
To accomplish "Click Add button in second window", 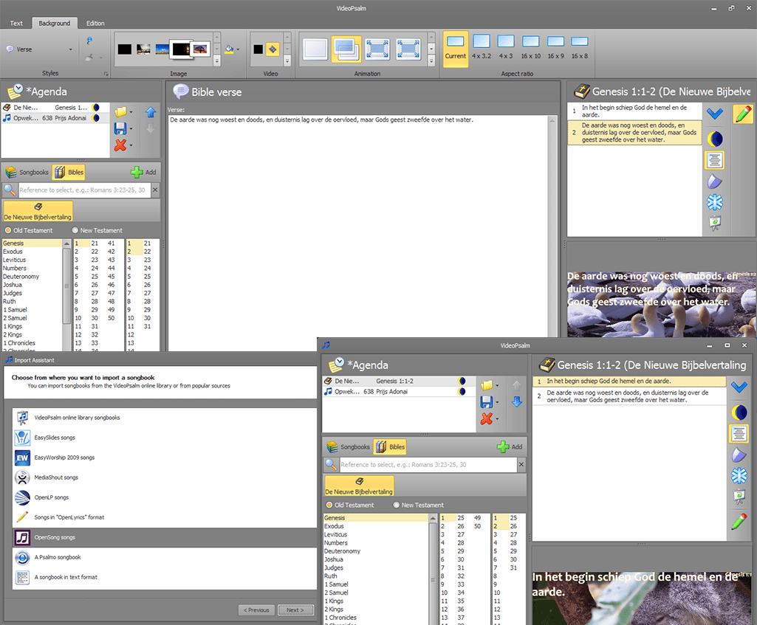I will click(x=510, y=447).
